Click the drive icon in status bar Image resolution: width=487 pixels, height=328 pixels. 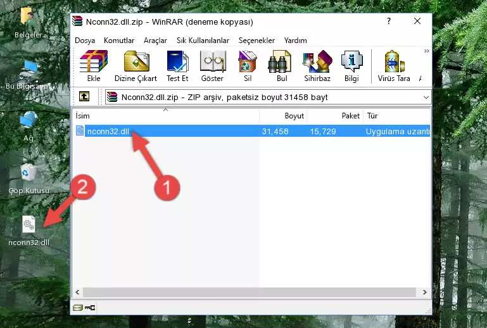click(x=78, y=308)
